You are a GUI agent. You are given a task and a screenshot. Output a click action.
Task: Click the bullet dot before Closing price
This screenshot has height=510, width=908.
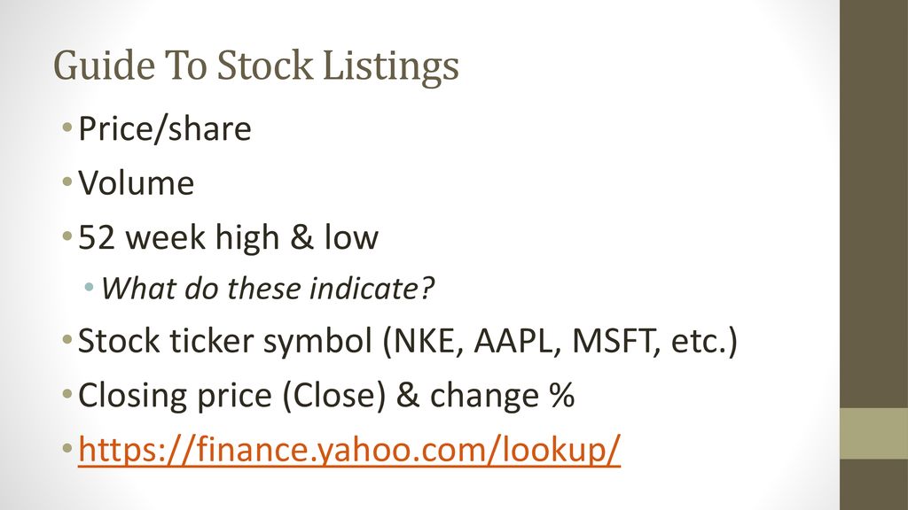(67, 394)
